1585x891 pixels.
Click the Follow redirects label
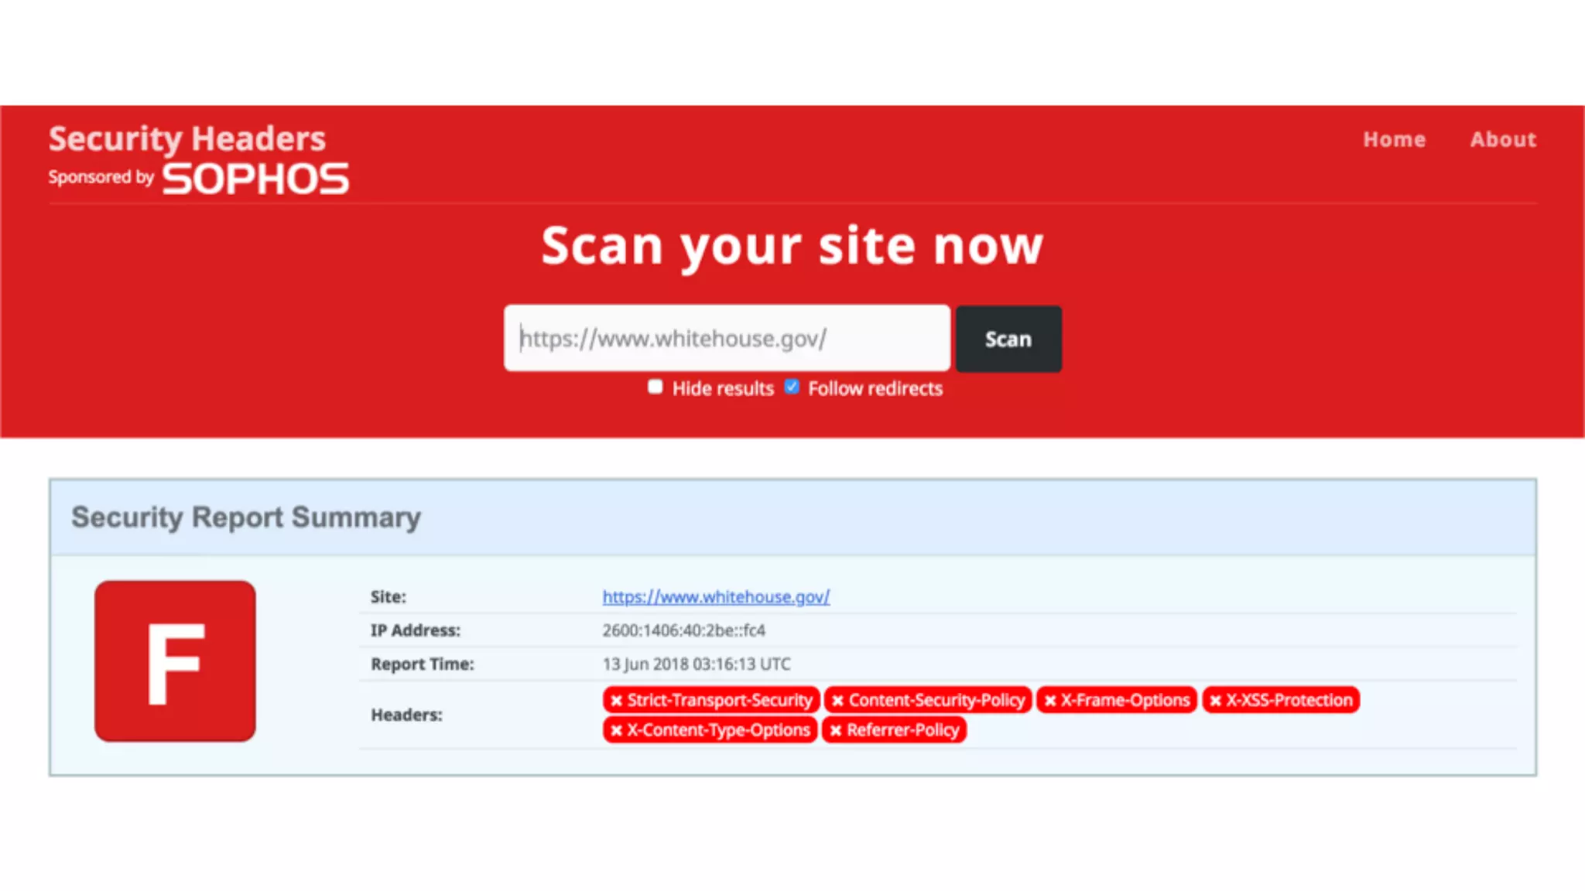tap(875, 388)
